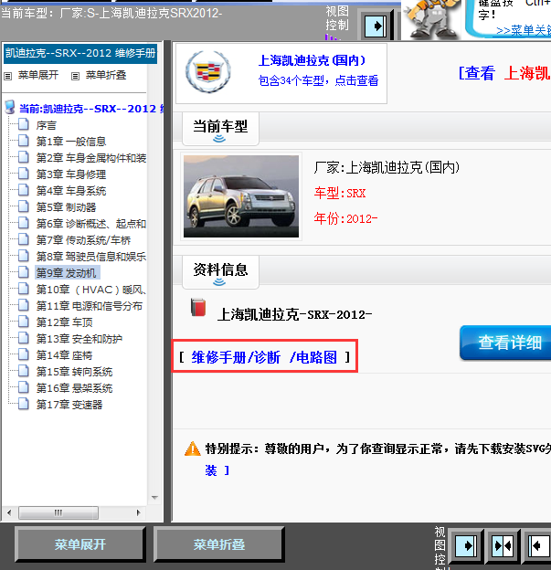Click the 车型:SRX red text

pyautogui.click(x=340, y=193)
